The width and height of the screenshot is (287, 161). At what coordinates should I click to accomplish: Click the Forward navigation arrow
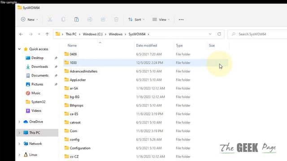30,34
